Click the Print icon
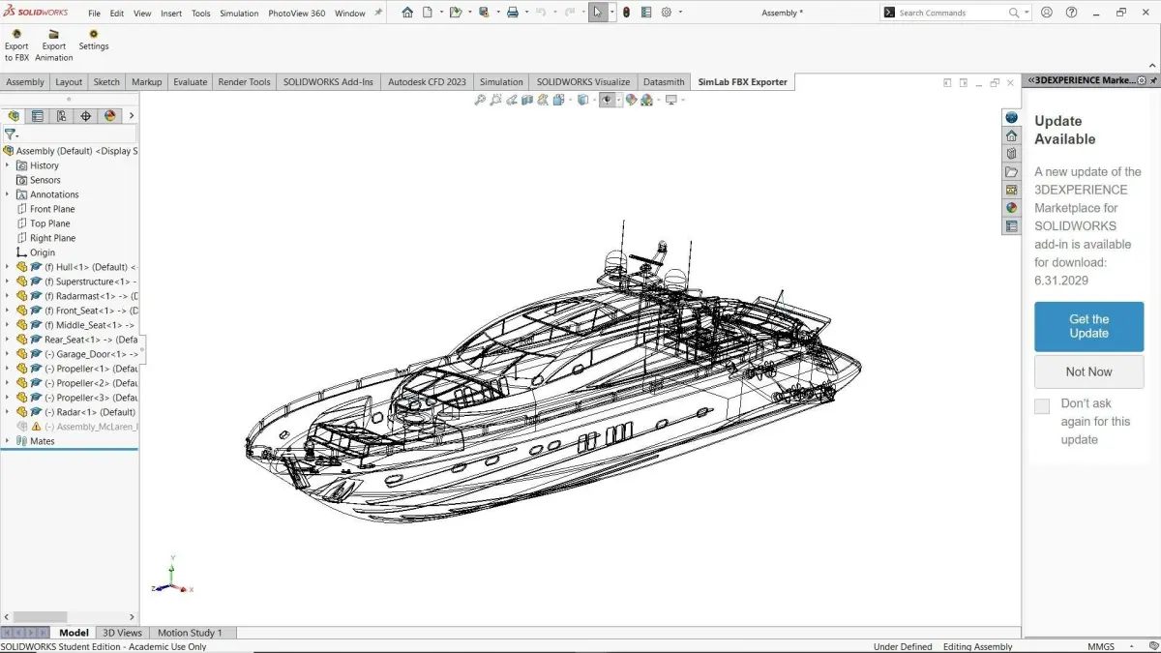The width and height of the screenshot is (1161, 653). [x=513, y=13]
